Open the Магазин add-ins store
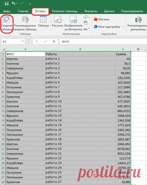The height and width of the screenshot is (185, 147). click(102, 19)
